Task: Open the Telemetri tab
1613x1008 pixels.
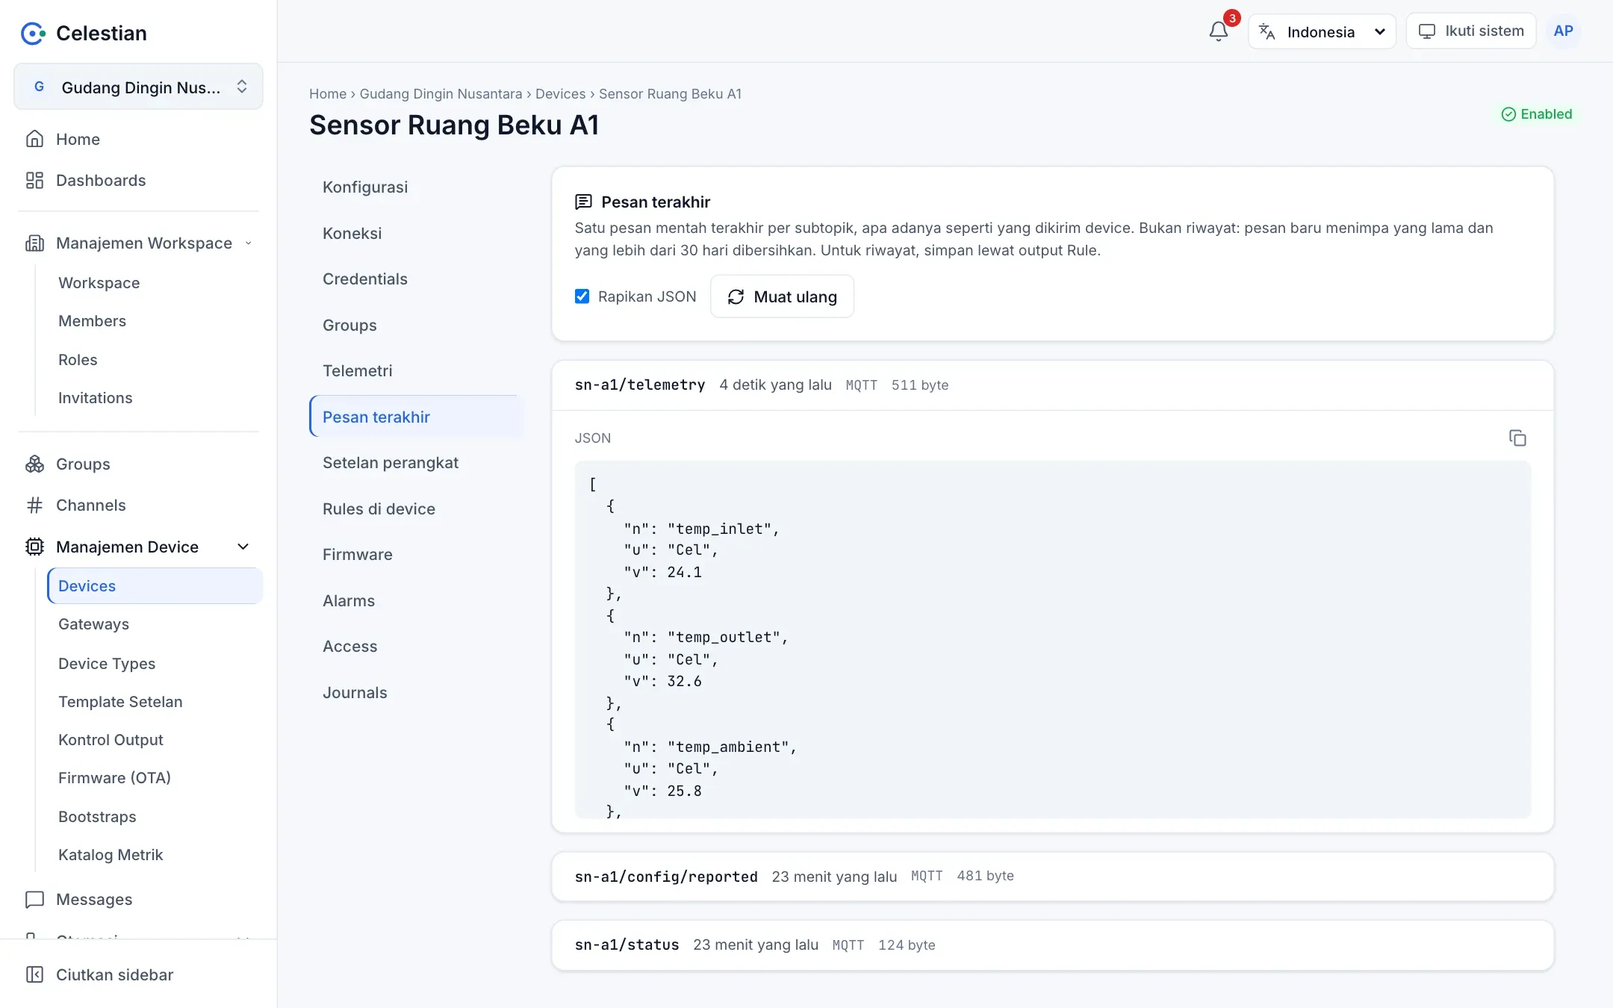Action: pyautogui.click(x=415, y=371)
